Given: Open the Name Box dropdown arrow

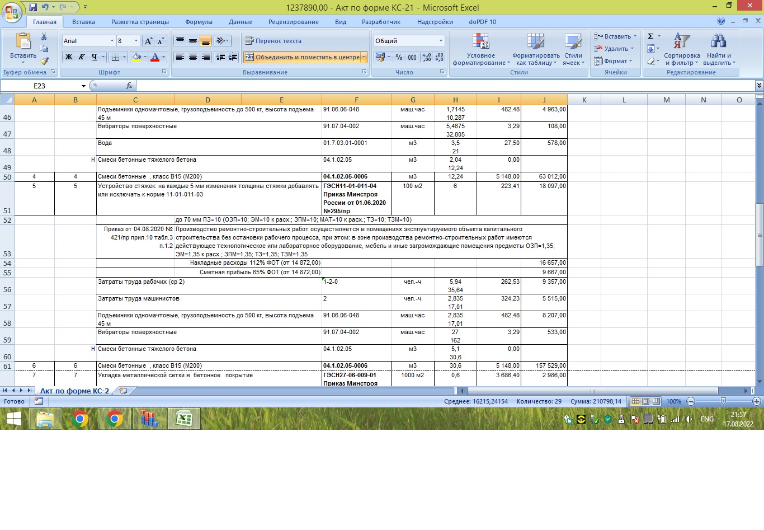Looking at the screenshot, I should click(83, 86).
